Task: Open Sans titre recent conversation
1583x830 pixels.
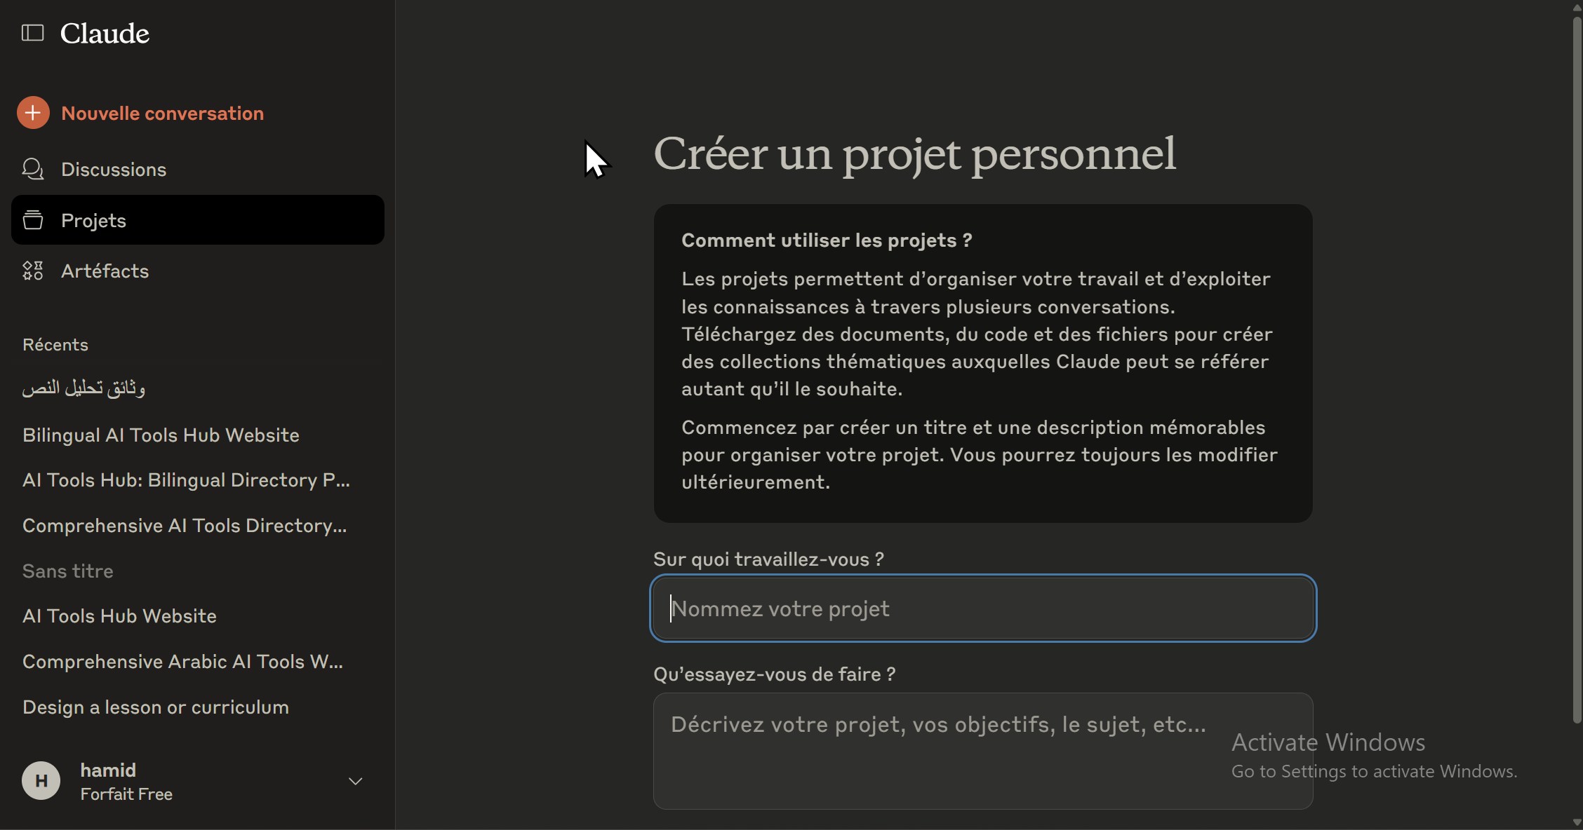Action: tap(67, 571)
